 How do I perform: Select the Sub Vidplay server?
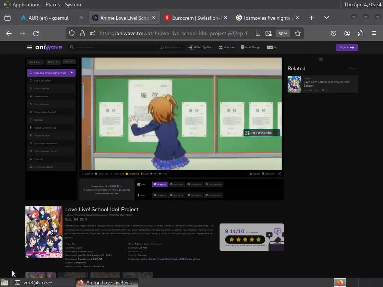click(x=160, y=185)
